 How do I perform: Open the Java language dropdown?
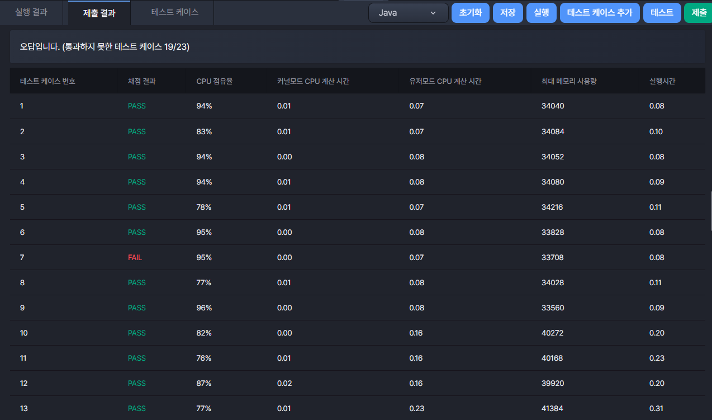408,13
